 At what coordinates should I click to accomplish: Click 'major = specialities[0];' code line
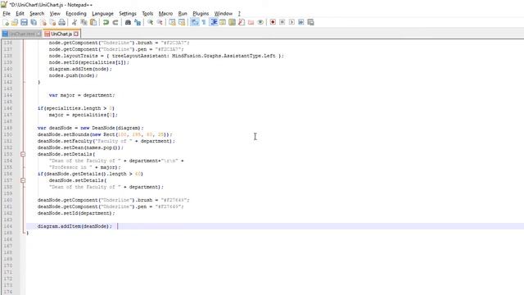[x=83, y=115]
